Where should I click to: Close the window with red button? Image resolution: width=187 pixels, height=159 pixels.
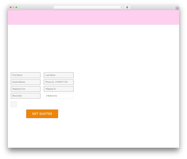coord(11,7)
